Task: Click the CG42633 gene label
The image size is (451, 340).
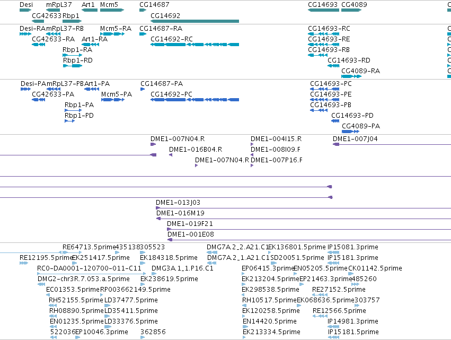Action: (x=47, y=15)
